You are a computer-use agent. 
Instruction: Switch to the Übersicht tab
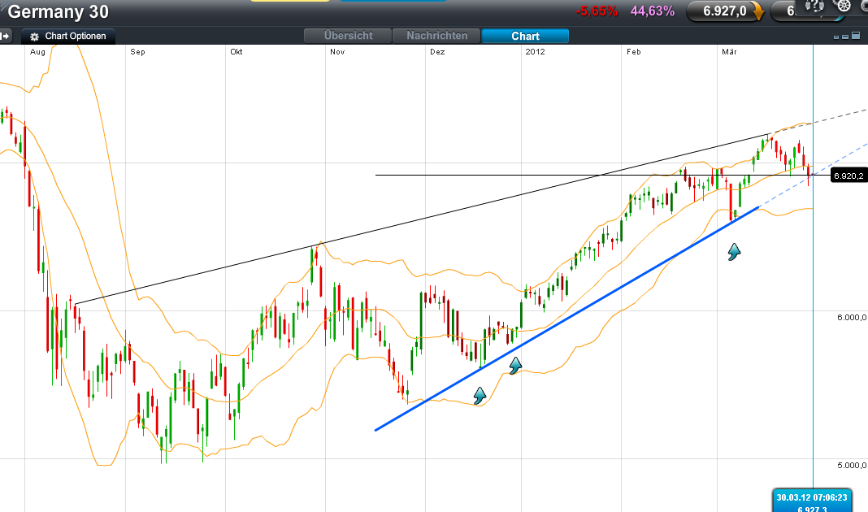(348, 36)
